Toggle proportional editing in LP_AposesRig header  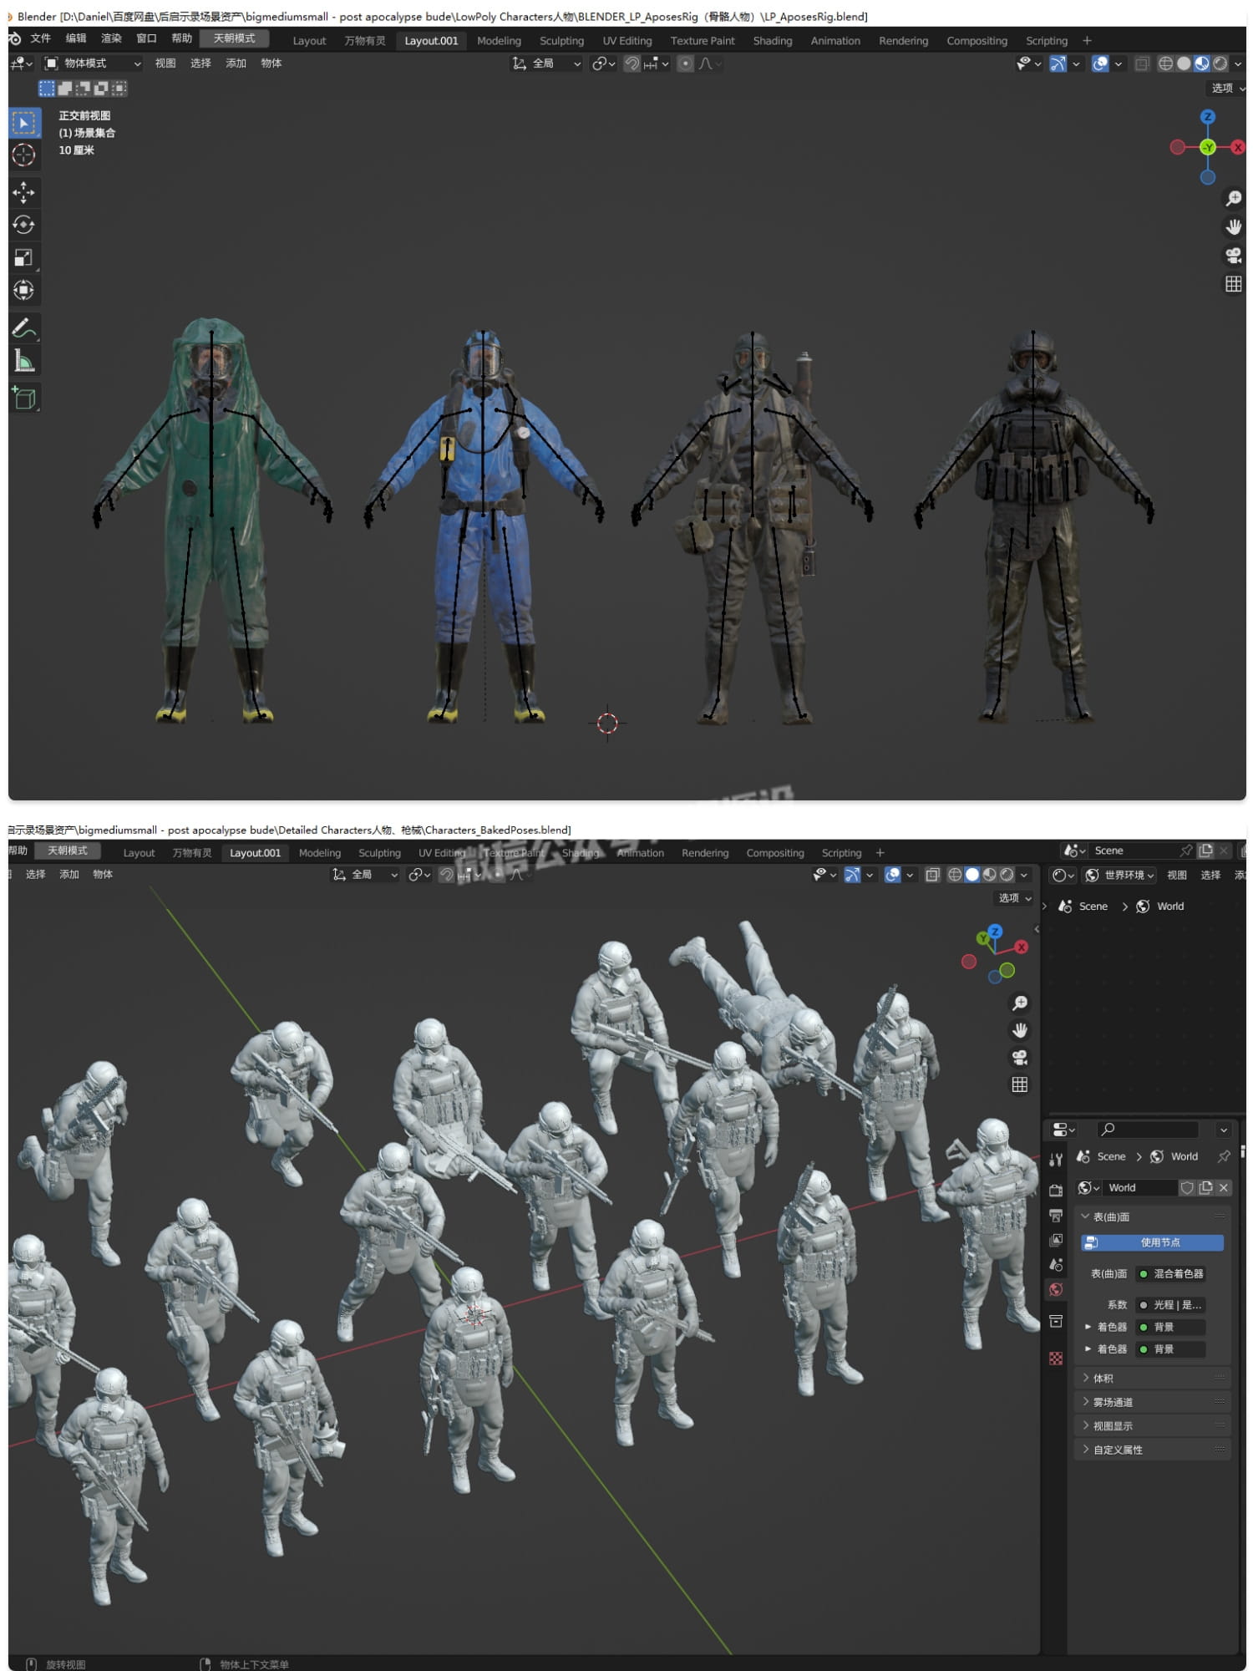[685, 63]
